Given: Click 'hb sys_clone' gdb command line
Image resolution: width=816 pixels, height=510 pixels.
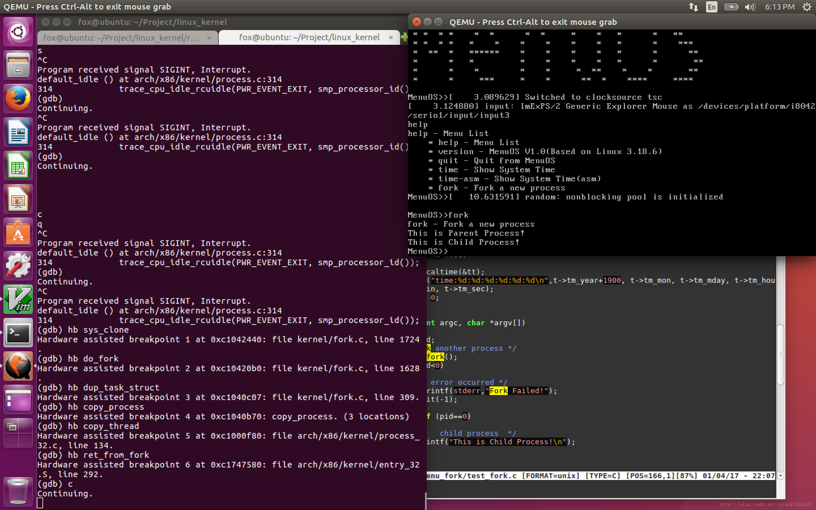Looking at the screenshot, I should pyautogui.click(x=83, y=330).
